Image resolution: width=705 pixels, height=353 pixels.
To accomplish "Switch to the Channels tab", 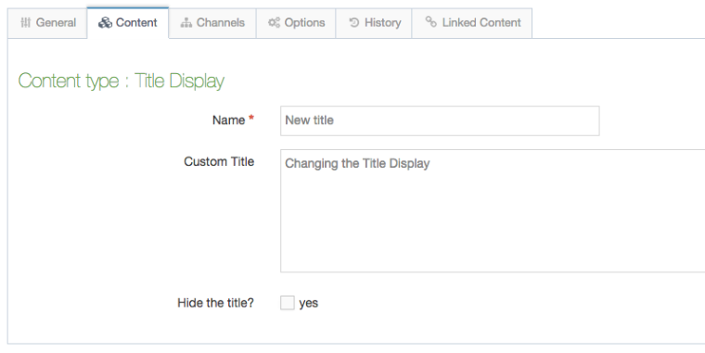I will coord(212,23).
